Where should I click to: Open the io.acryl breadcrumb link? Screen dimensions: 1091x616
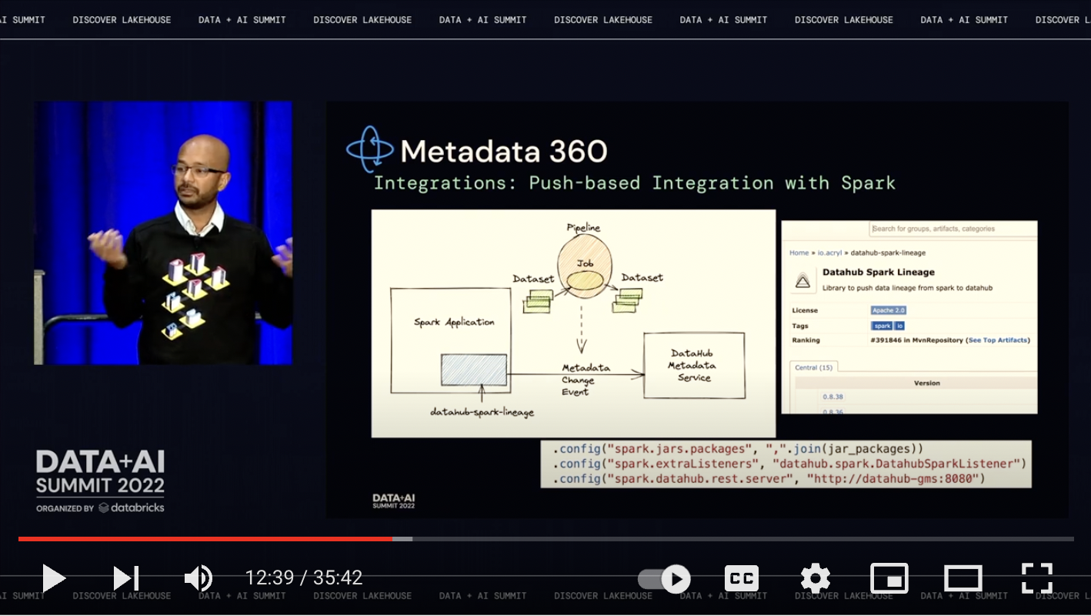click(x=829, y=253)
